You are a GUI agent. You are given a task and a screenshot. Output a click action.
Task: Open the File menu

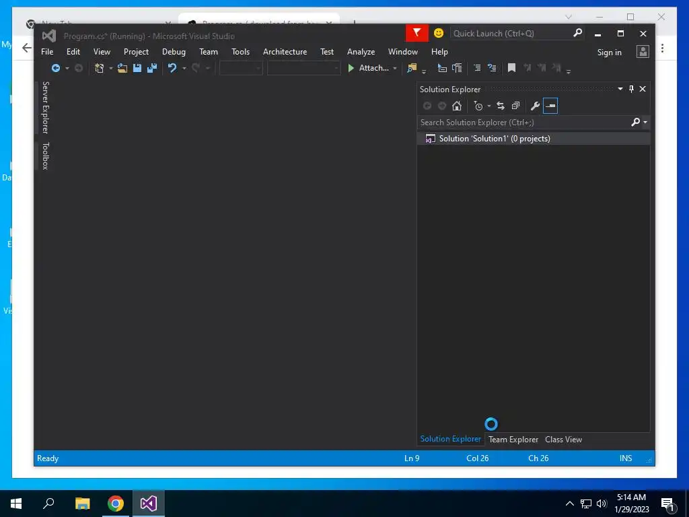pyautogui.click(x=47, y=52)
